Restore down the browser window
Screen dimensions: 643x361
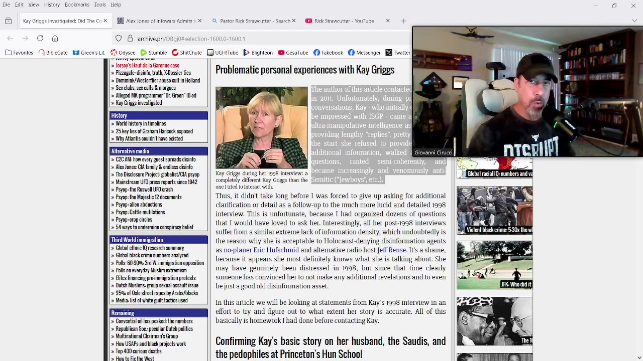pos(614,6)
